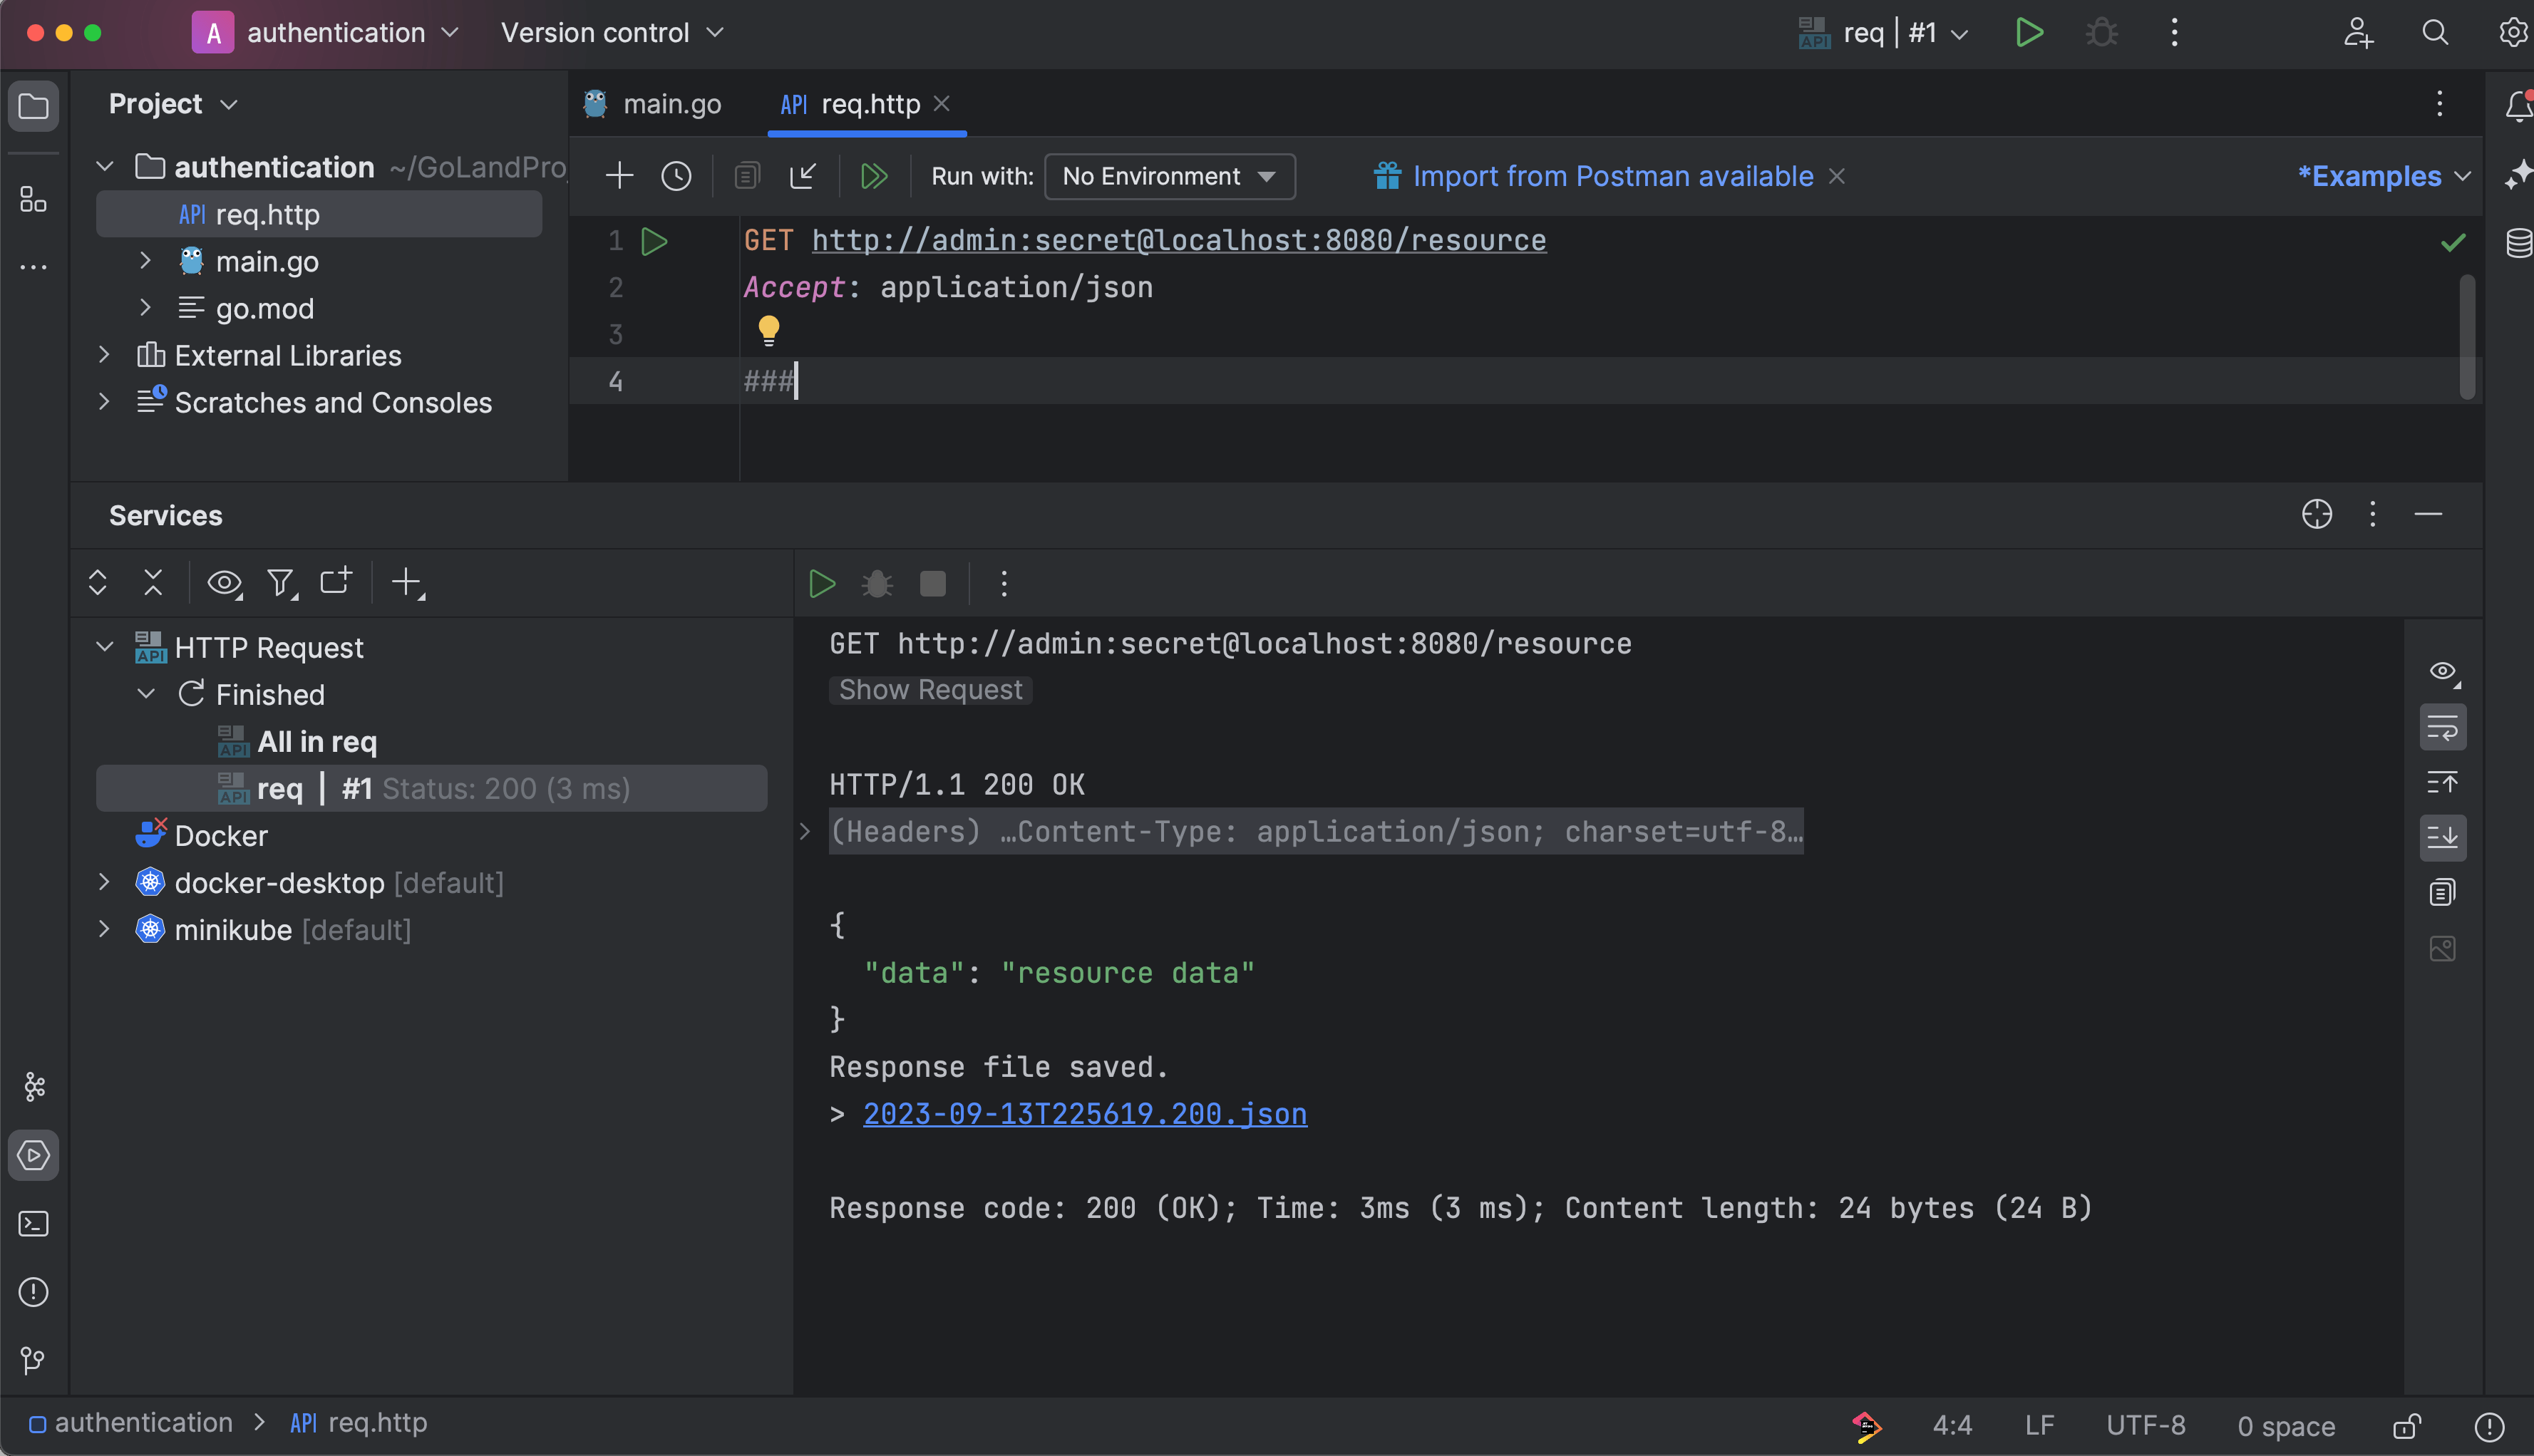
Task: Open the Git tool window icon
Action: (33, 1360)
